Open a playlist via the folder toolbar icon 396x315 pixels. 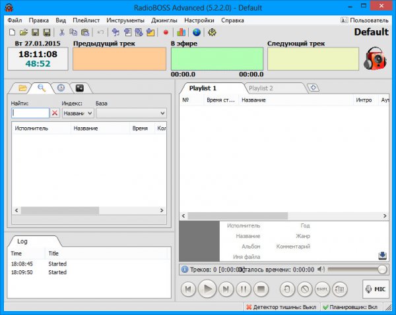click(24, 32)
